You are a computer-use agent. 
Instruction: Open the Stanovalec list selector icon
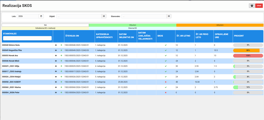169,16
